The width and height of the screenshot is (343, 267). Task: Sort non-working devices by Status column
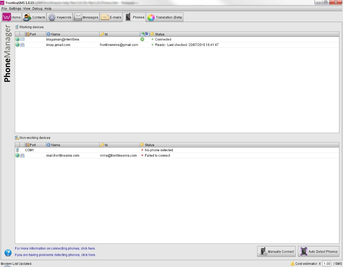point(239,145)
